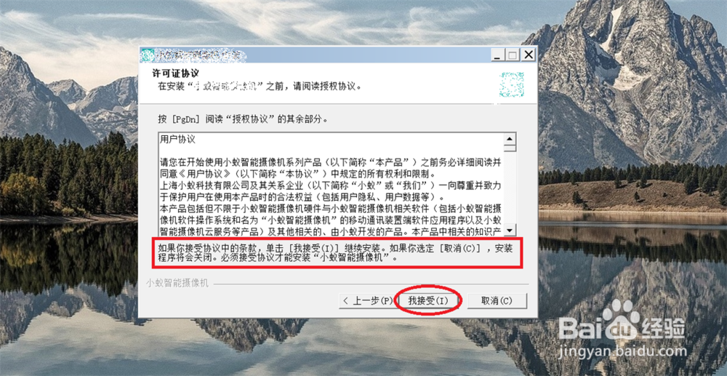
Task: Maximize the installer window
Action: [x=513, y=55]
